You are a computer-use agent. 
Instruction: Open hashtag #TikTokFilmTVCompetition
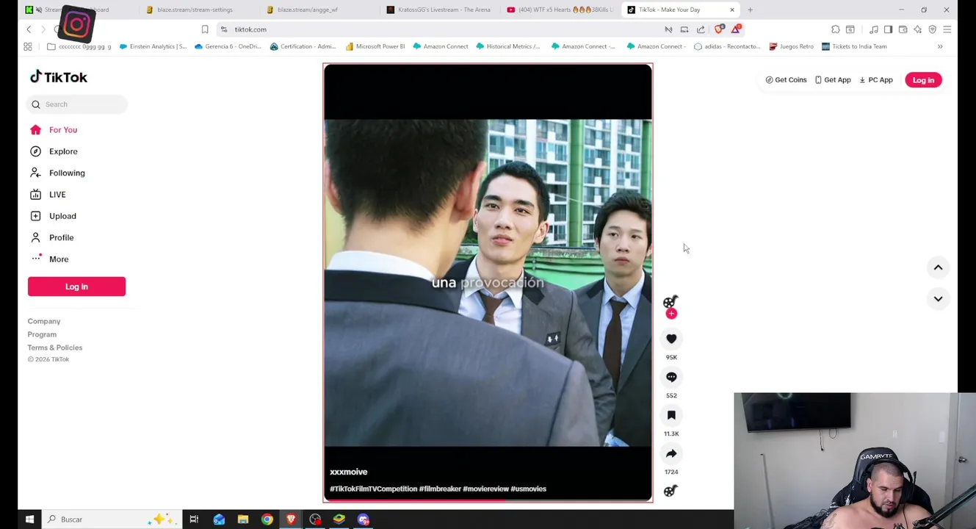pos(373,489)
